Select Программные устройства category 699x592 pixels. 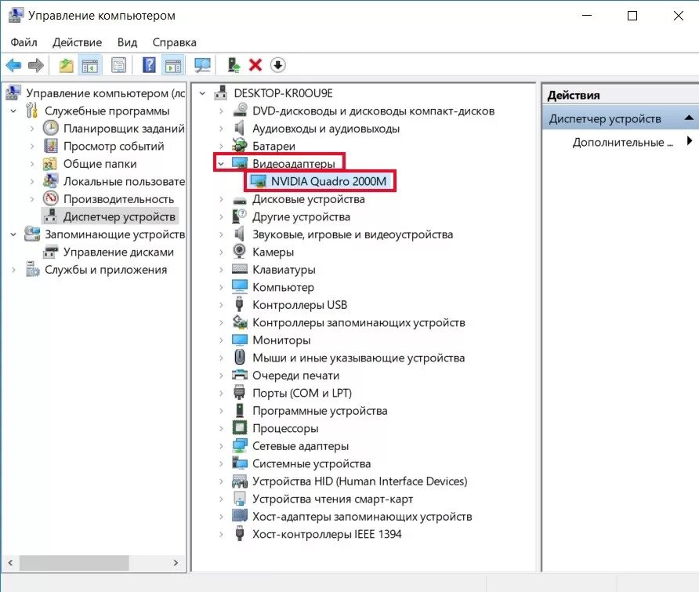coord(320,410)
